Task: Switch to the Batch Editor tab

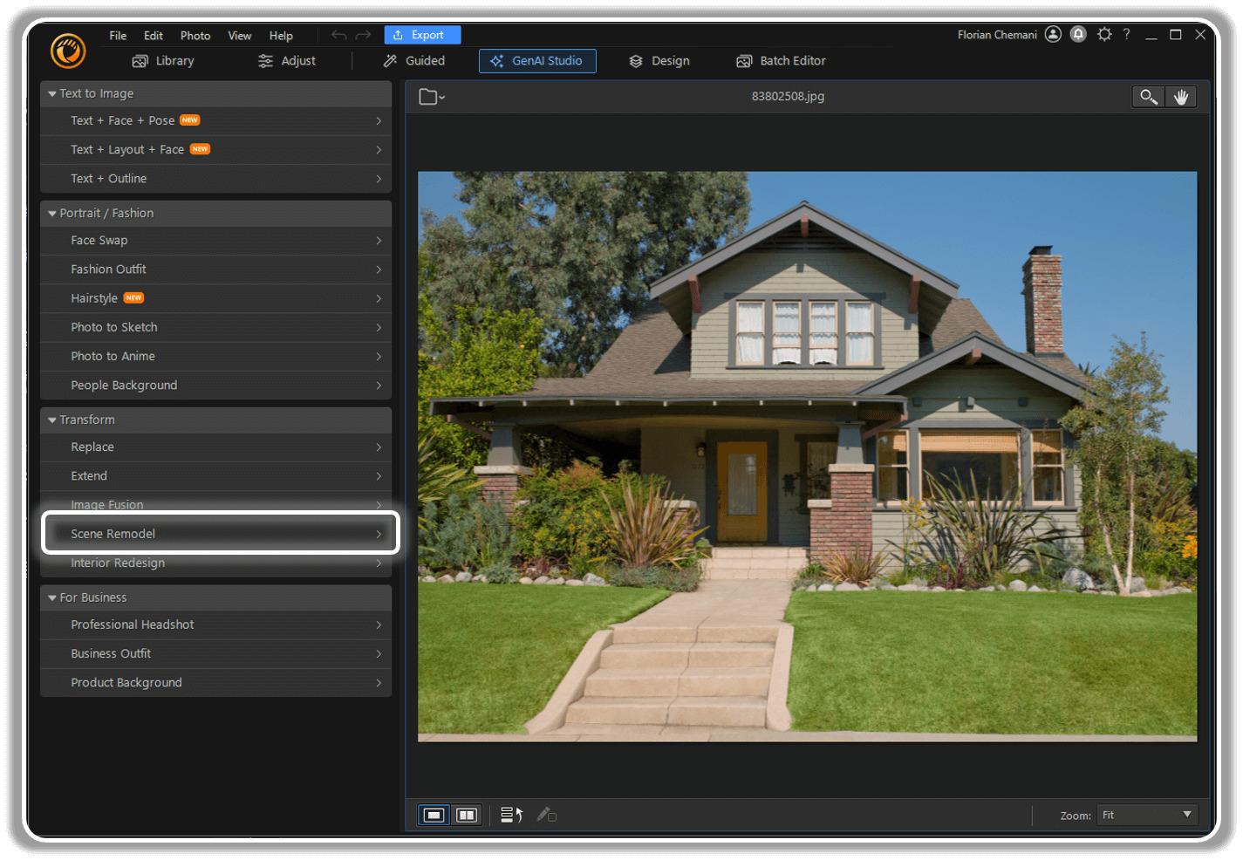Action: [x=781, y=60]
